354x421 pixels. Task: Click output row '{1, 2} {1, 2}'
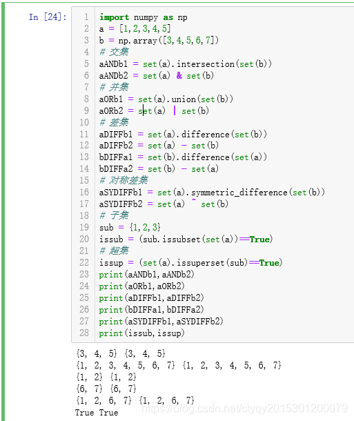(106, 378)
